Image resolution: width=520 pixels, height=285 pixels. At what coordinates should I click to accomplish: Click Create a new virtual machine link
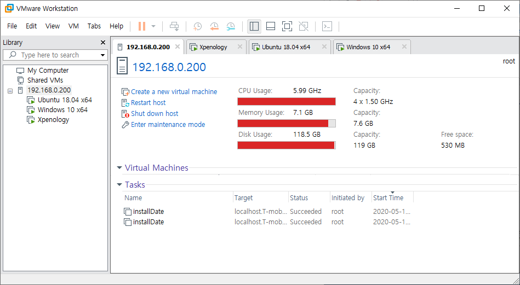[x=174, y=92]
